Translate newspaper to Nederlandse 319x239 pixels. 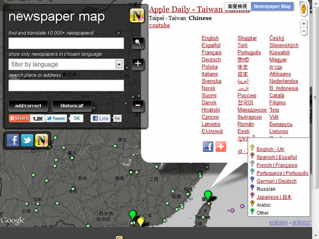pyautogui.click(x=283, y=81)
